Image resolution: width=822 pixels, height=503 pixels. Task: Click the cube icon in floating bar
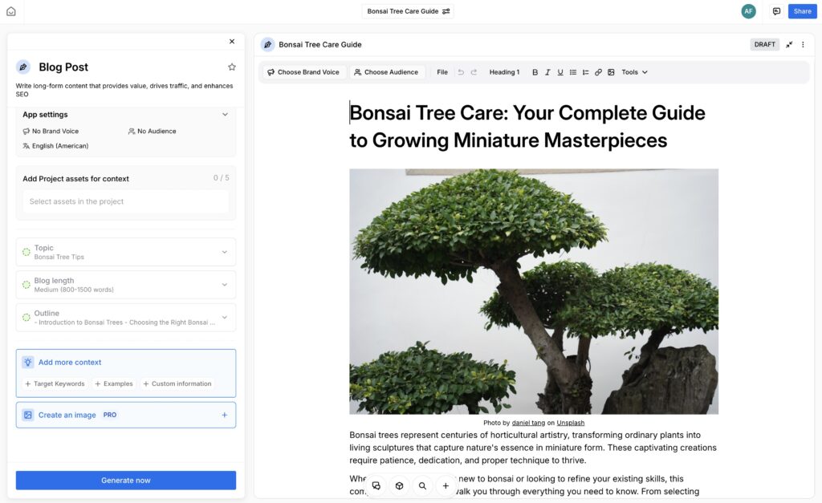coord(399,485)
